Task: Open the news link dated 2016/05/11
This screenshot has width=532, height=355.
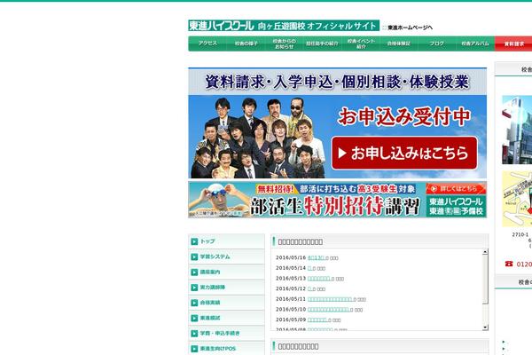Action: click(330, 299)
